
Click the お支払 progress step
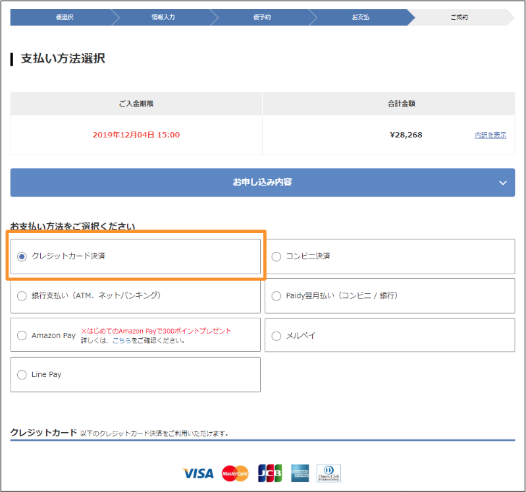(361, 17)
